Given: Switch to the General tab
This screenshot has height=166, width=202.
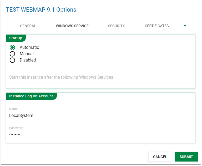Looking at the screenshot, I should pyautogui.click(x=28, y=26).
